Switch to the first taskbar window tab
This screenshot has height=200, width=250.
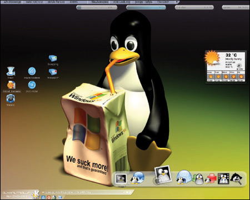coord(12,2)
